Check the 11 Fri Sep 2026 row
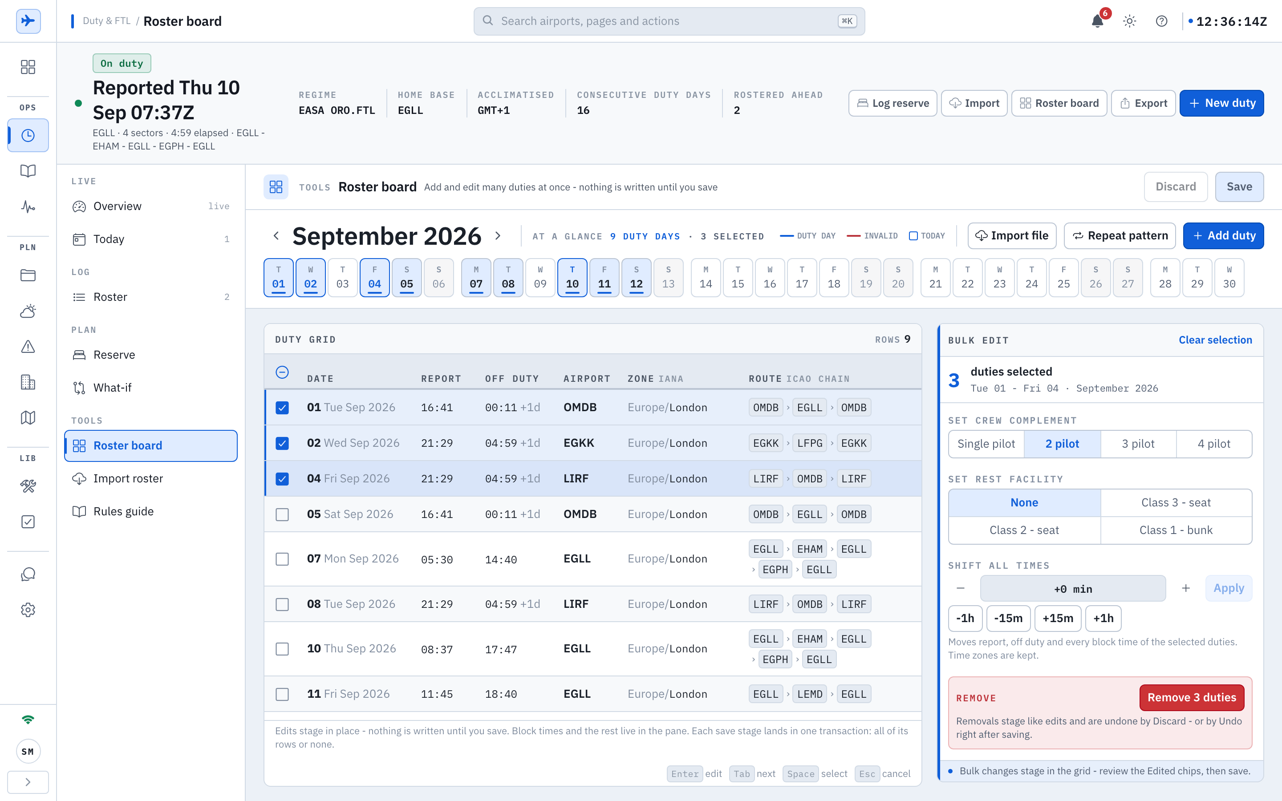1282x801 pixels. (282, 694)
